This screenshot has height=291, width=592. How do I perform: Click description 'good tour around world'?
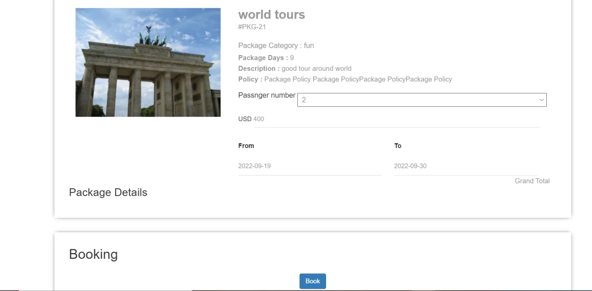point(316,68)
